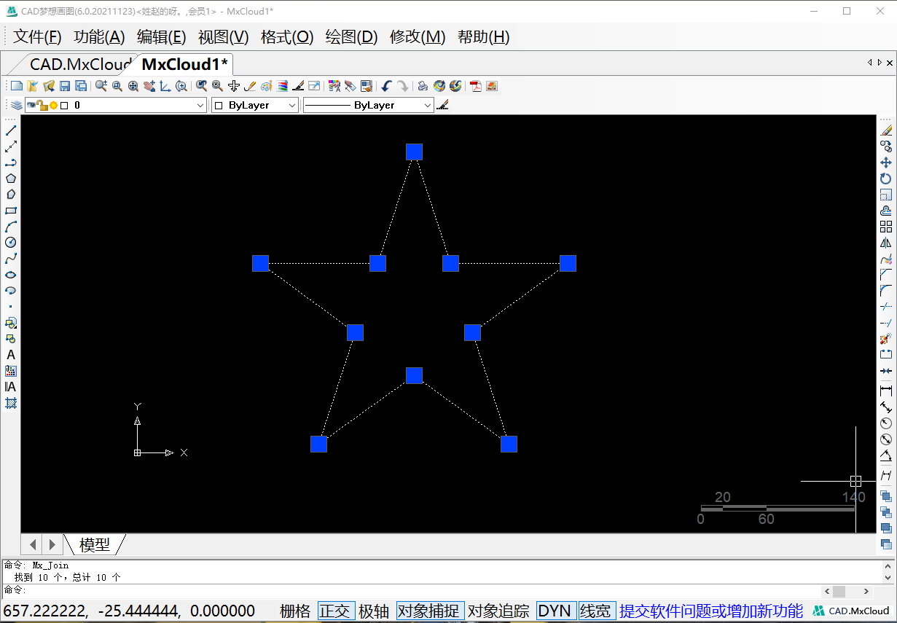Screen dimensions: 897x623
Task: Click the Copy objects tool
Action: point(886,146)
